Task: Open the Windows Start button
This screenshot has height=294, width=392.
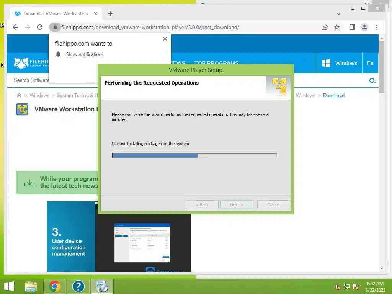Action: [x=9, y=286]
